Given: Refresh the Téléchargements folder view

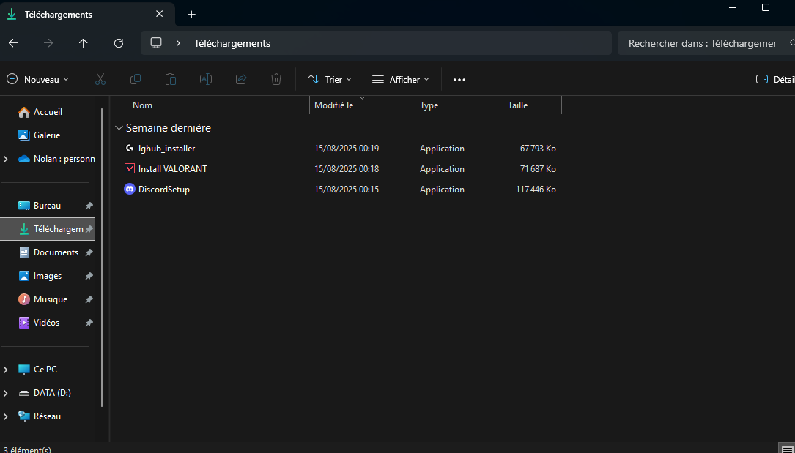Looking at the screenshot, I should (119, 43).
